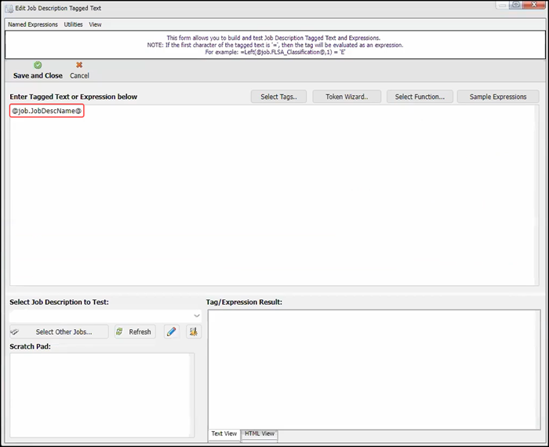Maximize the Edit Job Description window
Viewport: 549px width, 447px height.
coord(515,5)
